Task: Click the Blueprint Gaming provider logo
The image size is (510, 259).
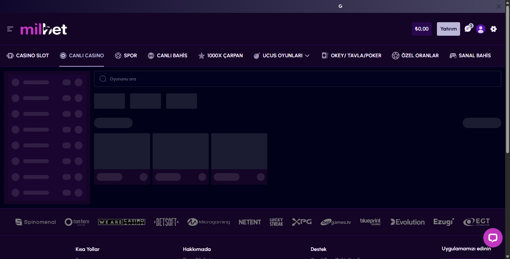Action: point(370,222)
